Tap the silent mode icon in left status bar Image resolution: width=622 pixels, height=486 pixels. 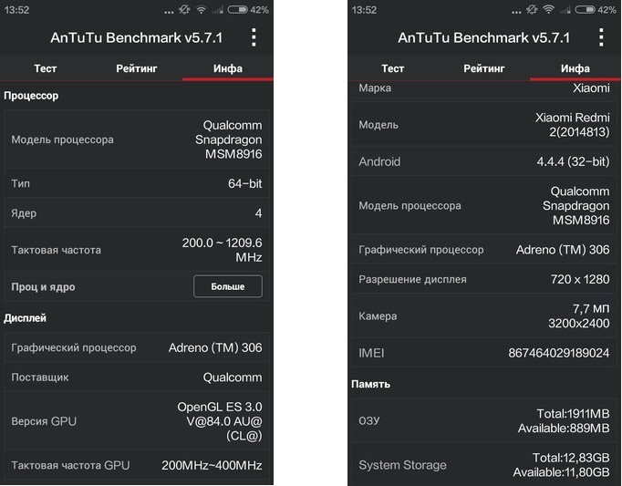[x=184, y=9]
